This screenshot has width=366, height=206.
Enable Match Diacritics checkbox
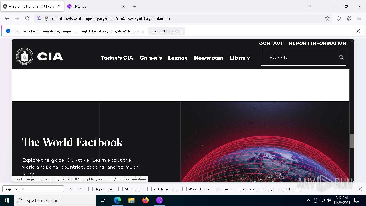pos(149,189)
